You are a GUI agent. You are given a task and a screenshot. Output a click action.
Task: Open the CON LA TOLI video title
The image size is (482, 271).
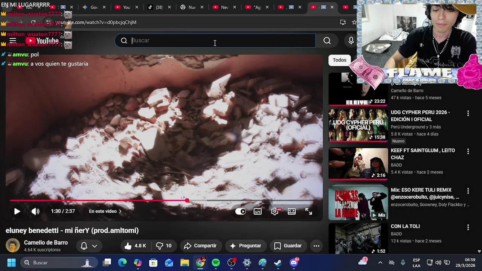(x=405, y=226)
